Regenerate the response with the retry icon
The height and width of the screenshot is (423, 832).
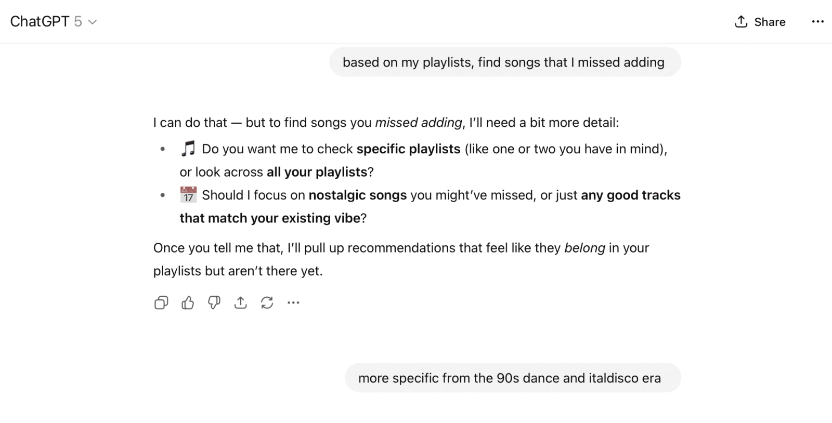(267, 302)
